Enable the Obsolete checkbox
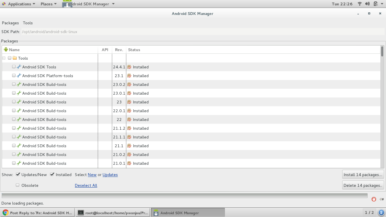Image resolution: width=386 pixels, height=217 pixels. tap(18, 185)
